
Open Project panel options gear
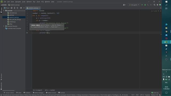click(x=21, y=8)
